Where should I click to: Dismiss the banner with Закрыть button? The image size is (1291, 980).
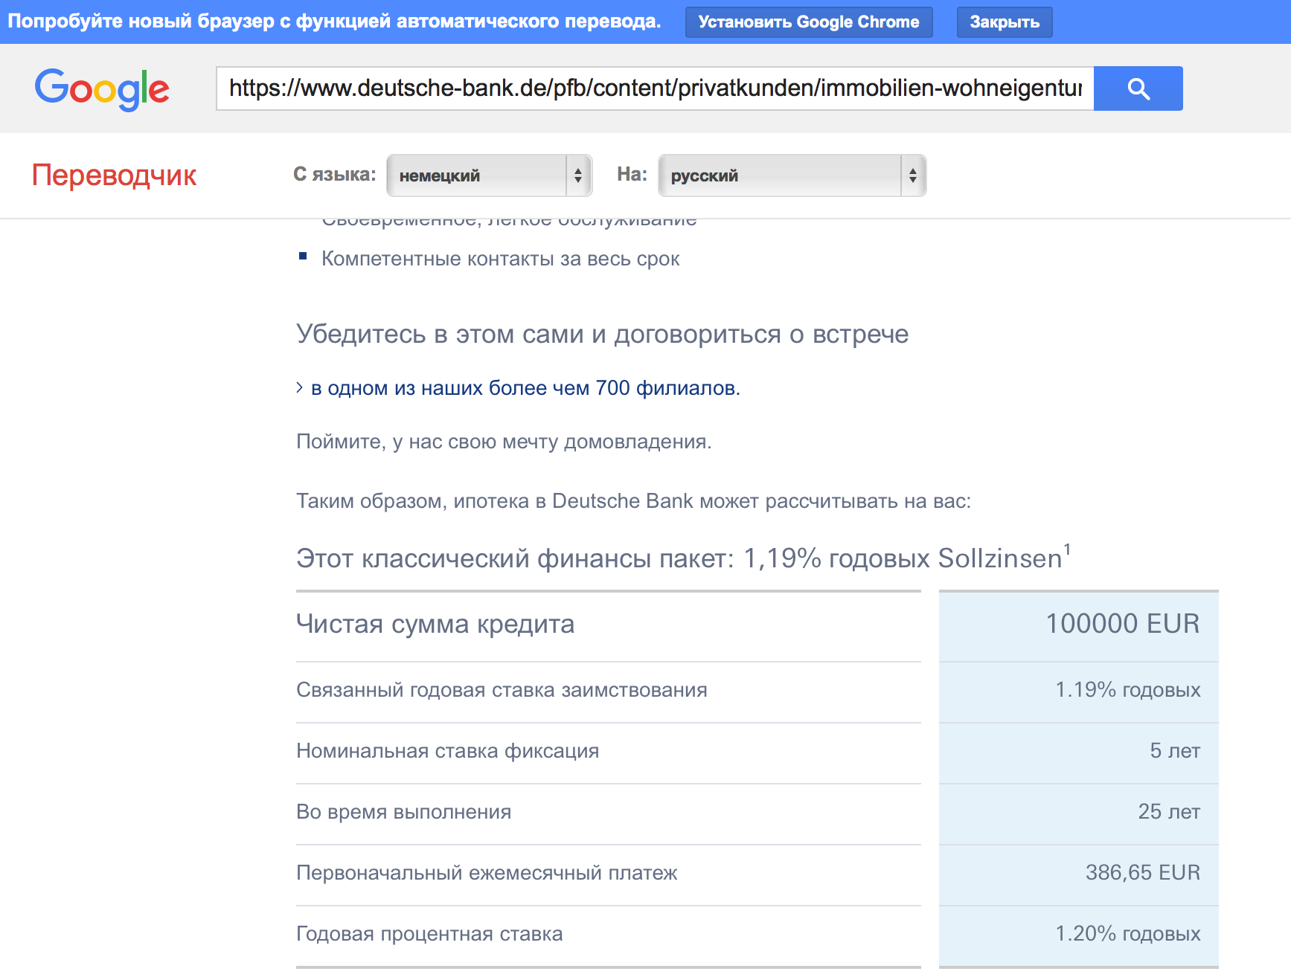pos(1005,22)
